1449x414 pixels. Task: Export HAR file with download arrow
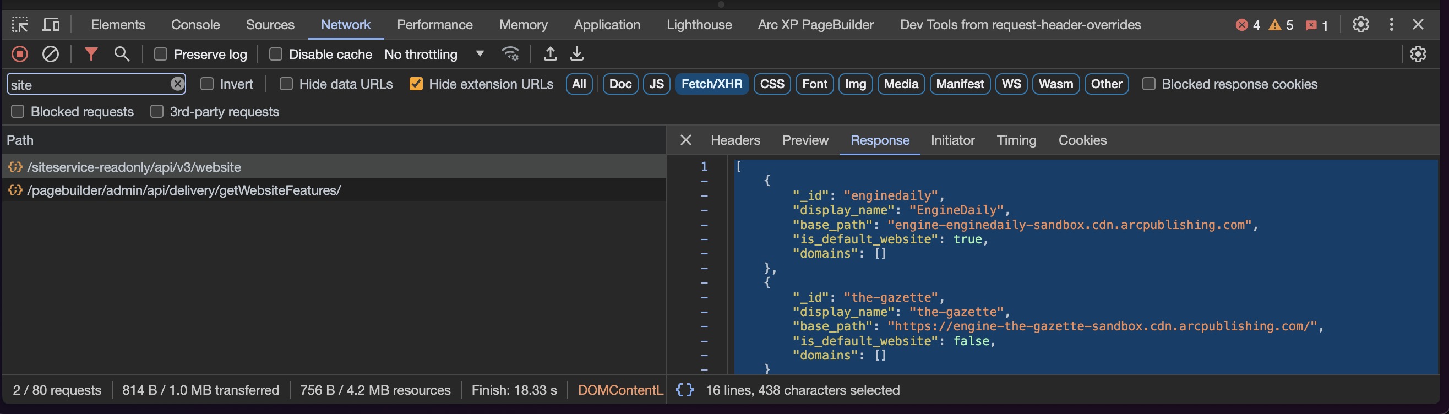click(577, 54)
